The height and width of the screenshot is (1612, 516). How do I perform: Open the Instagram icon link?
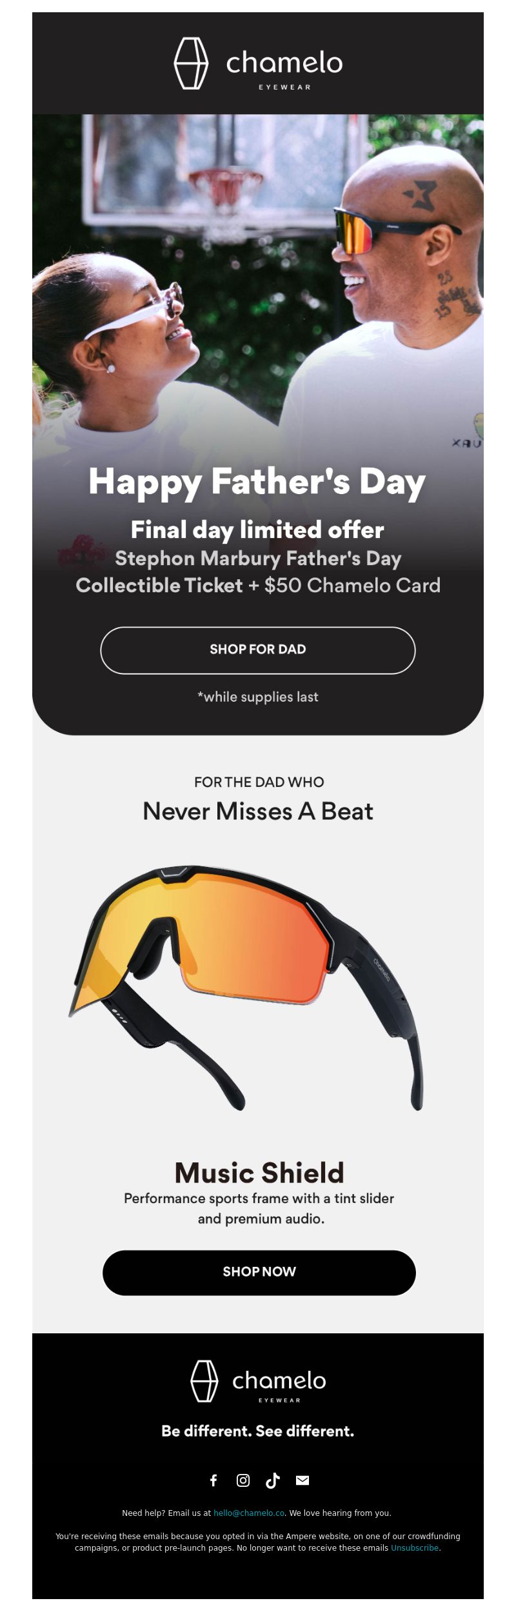(x=243, y=1480)
